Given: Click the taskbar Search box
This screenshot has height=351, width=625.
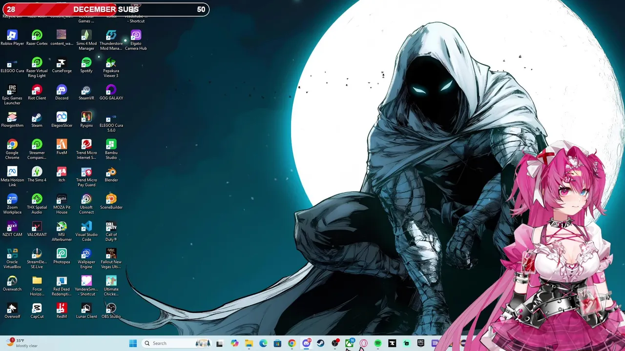Looking at the screenshot, I should 177,343.
